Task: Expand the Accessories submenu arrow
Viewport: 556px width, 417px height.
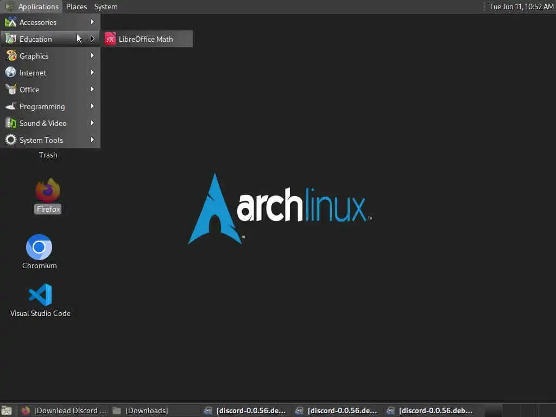Action: pos(92,22)
